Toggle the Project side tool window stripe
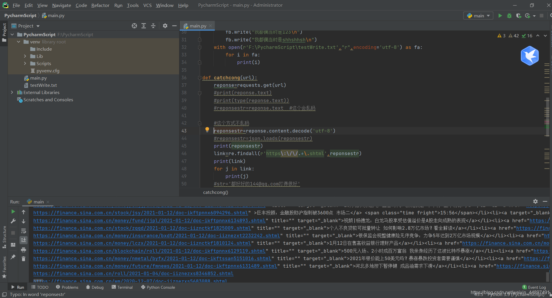The height and width of the screenshot is (298, 552). (x=4, y=32)
